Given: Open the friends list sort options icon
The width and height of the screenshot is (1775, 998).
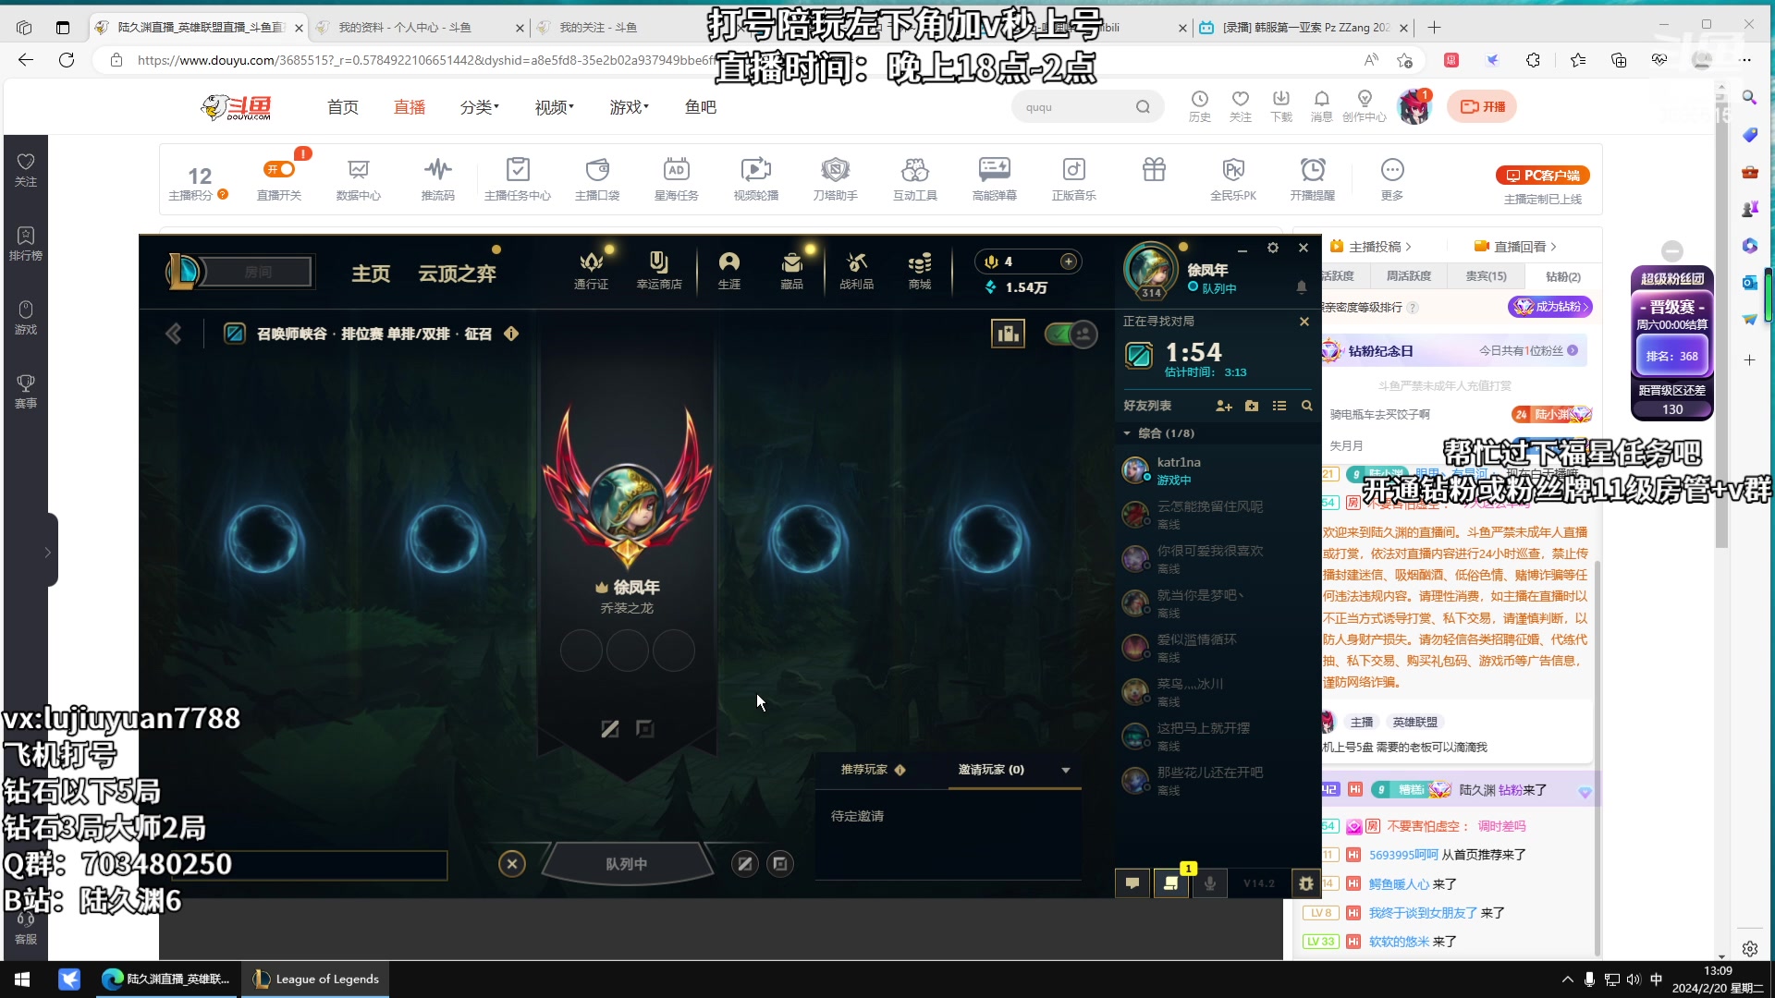Looking at the screenshot, I should pyautogui.click(x=1279, y=406).
